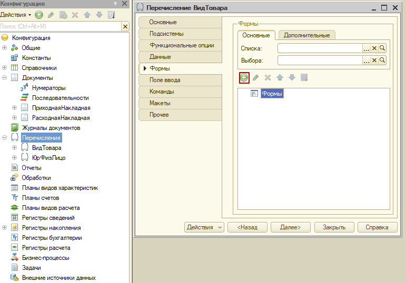Clear the Списка field with X
The width and height of the screenshot is (406, 283).
[x=374, y=48]
